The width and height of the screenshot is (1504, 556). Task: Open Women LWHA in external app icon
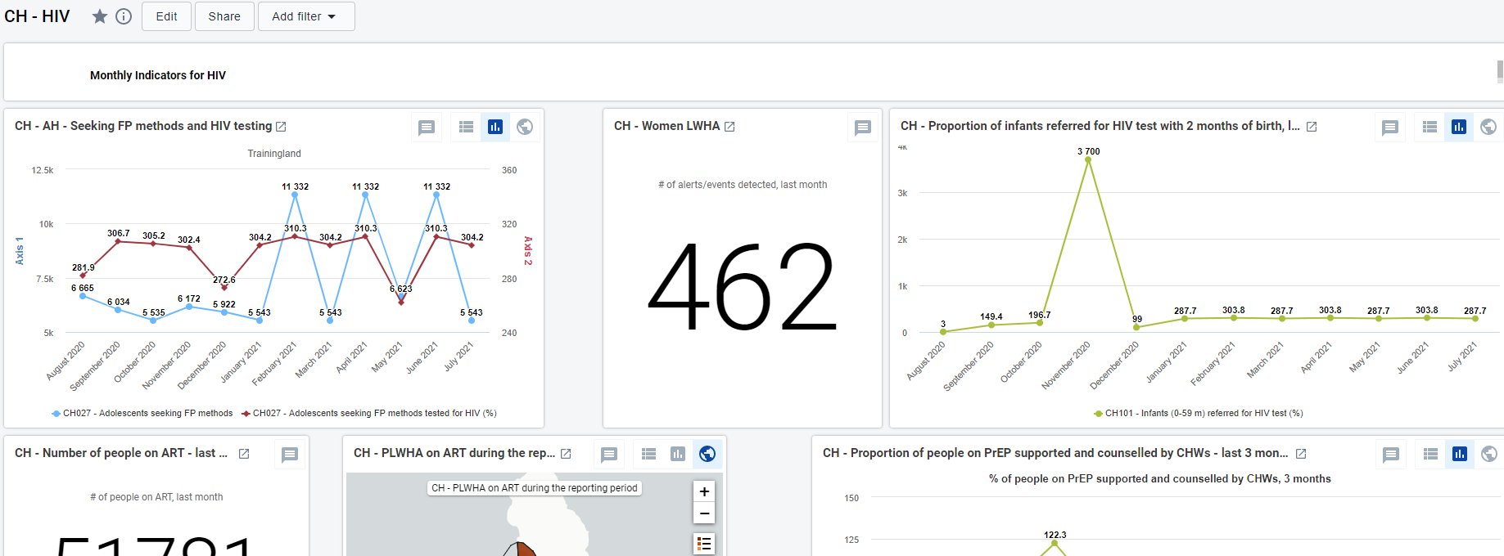pos(729,127)
